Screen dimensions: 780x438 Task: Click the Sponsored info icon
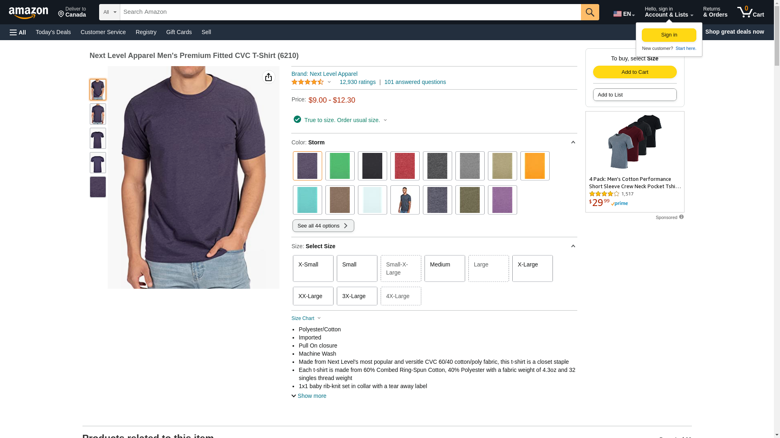(x=681, y=217)
